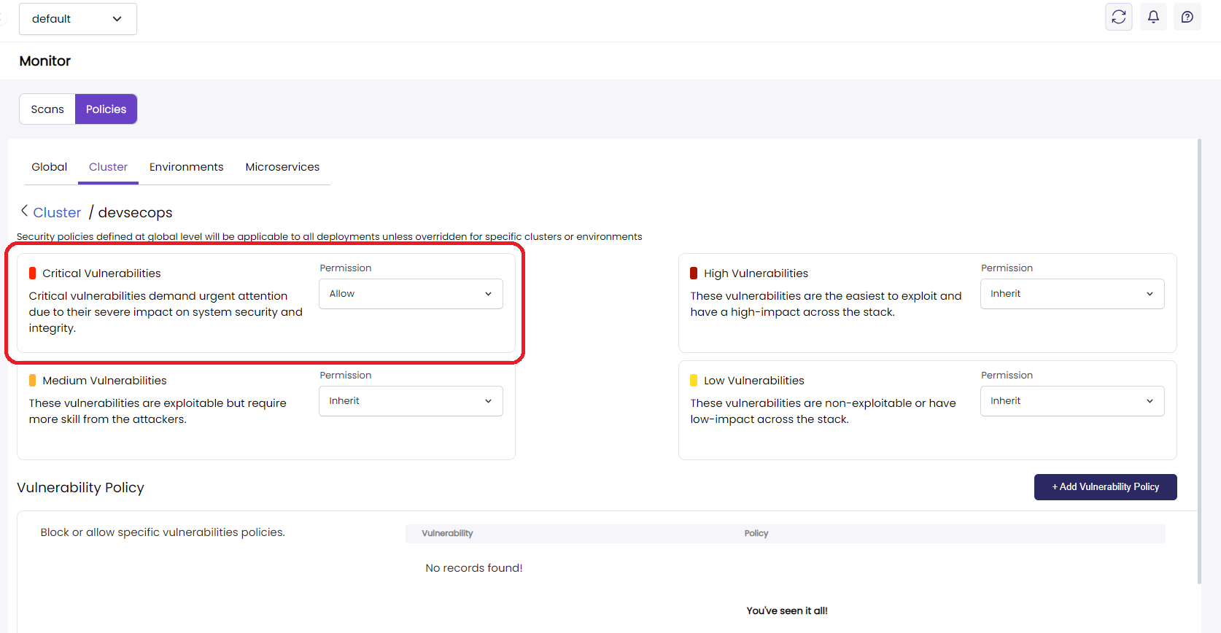
Task: Switch to the Scans tab
Action: (x=47, y=109)
